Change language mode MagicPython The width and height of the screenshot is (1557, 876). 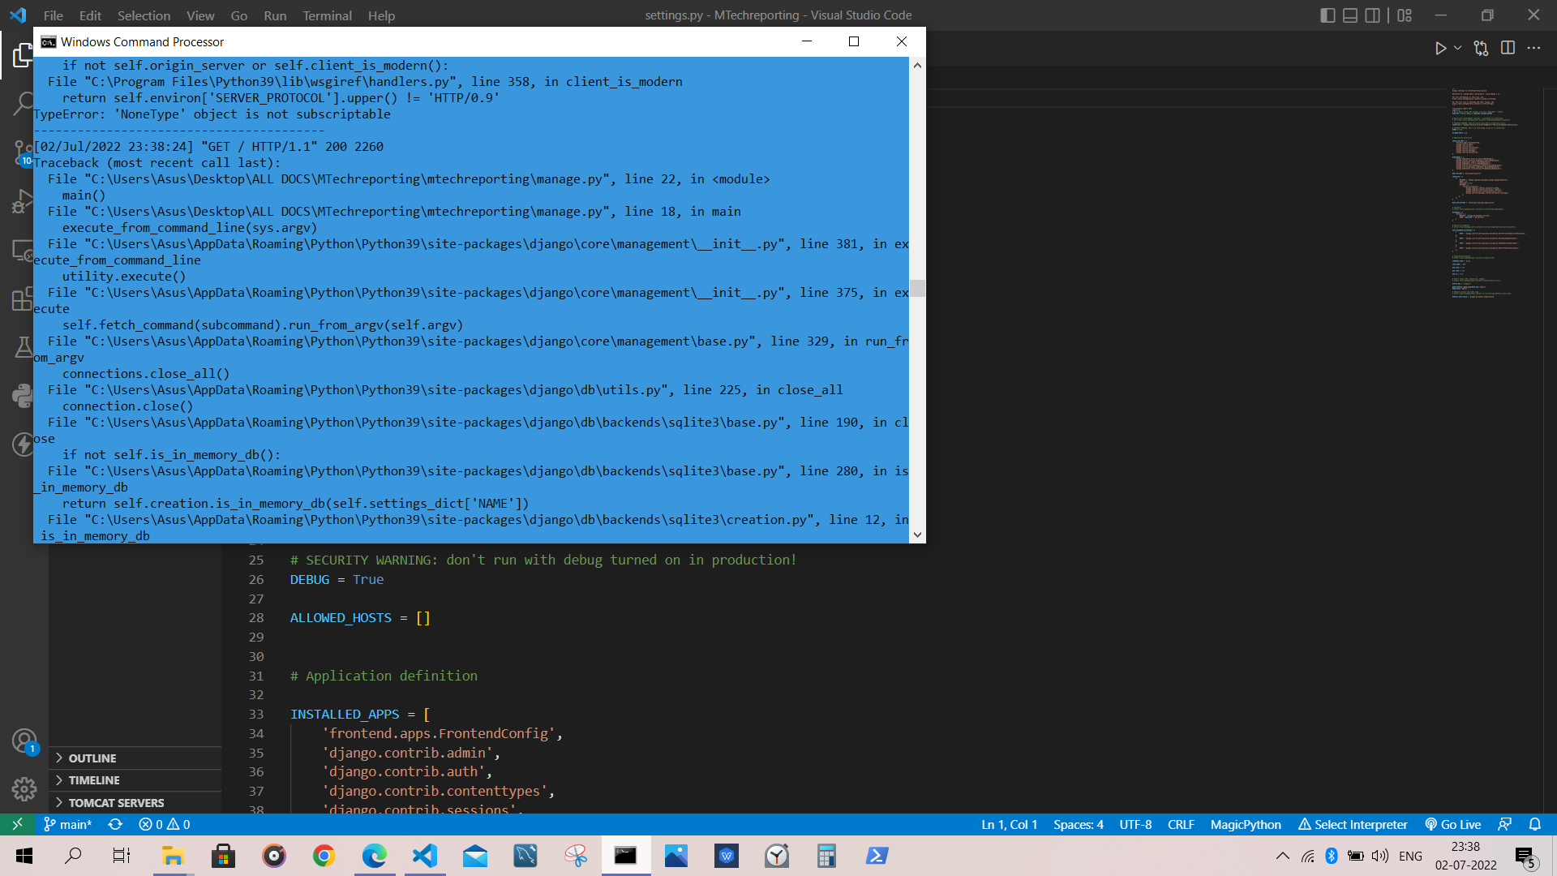click(x=1246, y=825)
